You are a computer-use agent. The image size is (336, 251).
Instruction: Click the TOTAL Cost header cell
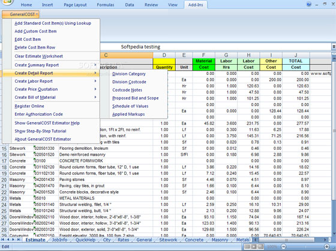[x=296, y=64]
